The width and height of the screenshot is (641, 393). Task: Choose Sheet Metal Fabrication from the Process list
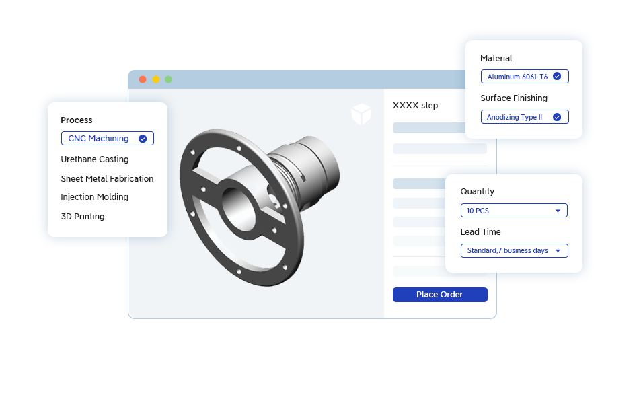pos(107,178)
